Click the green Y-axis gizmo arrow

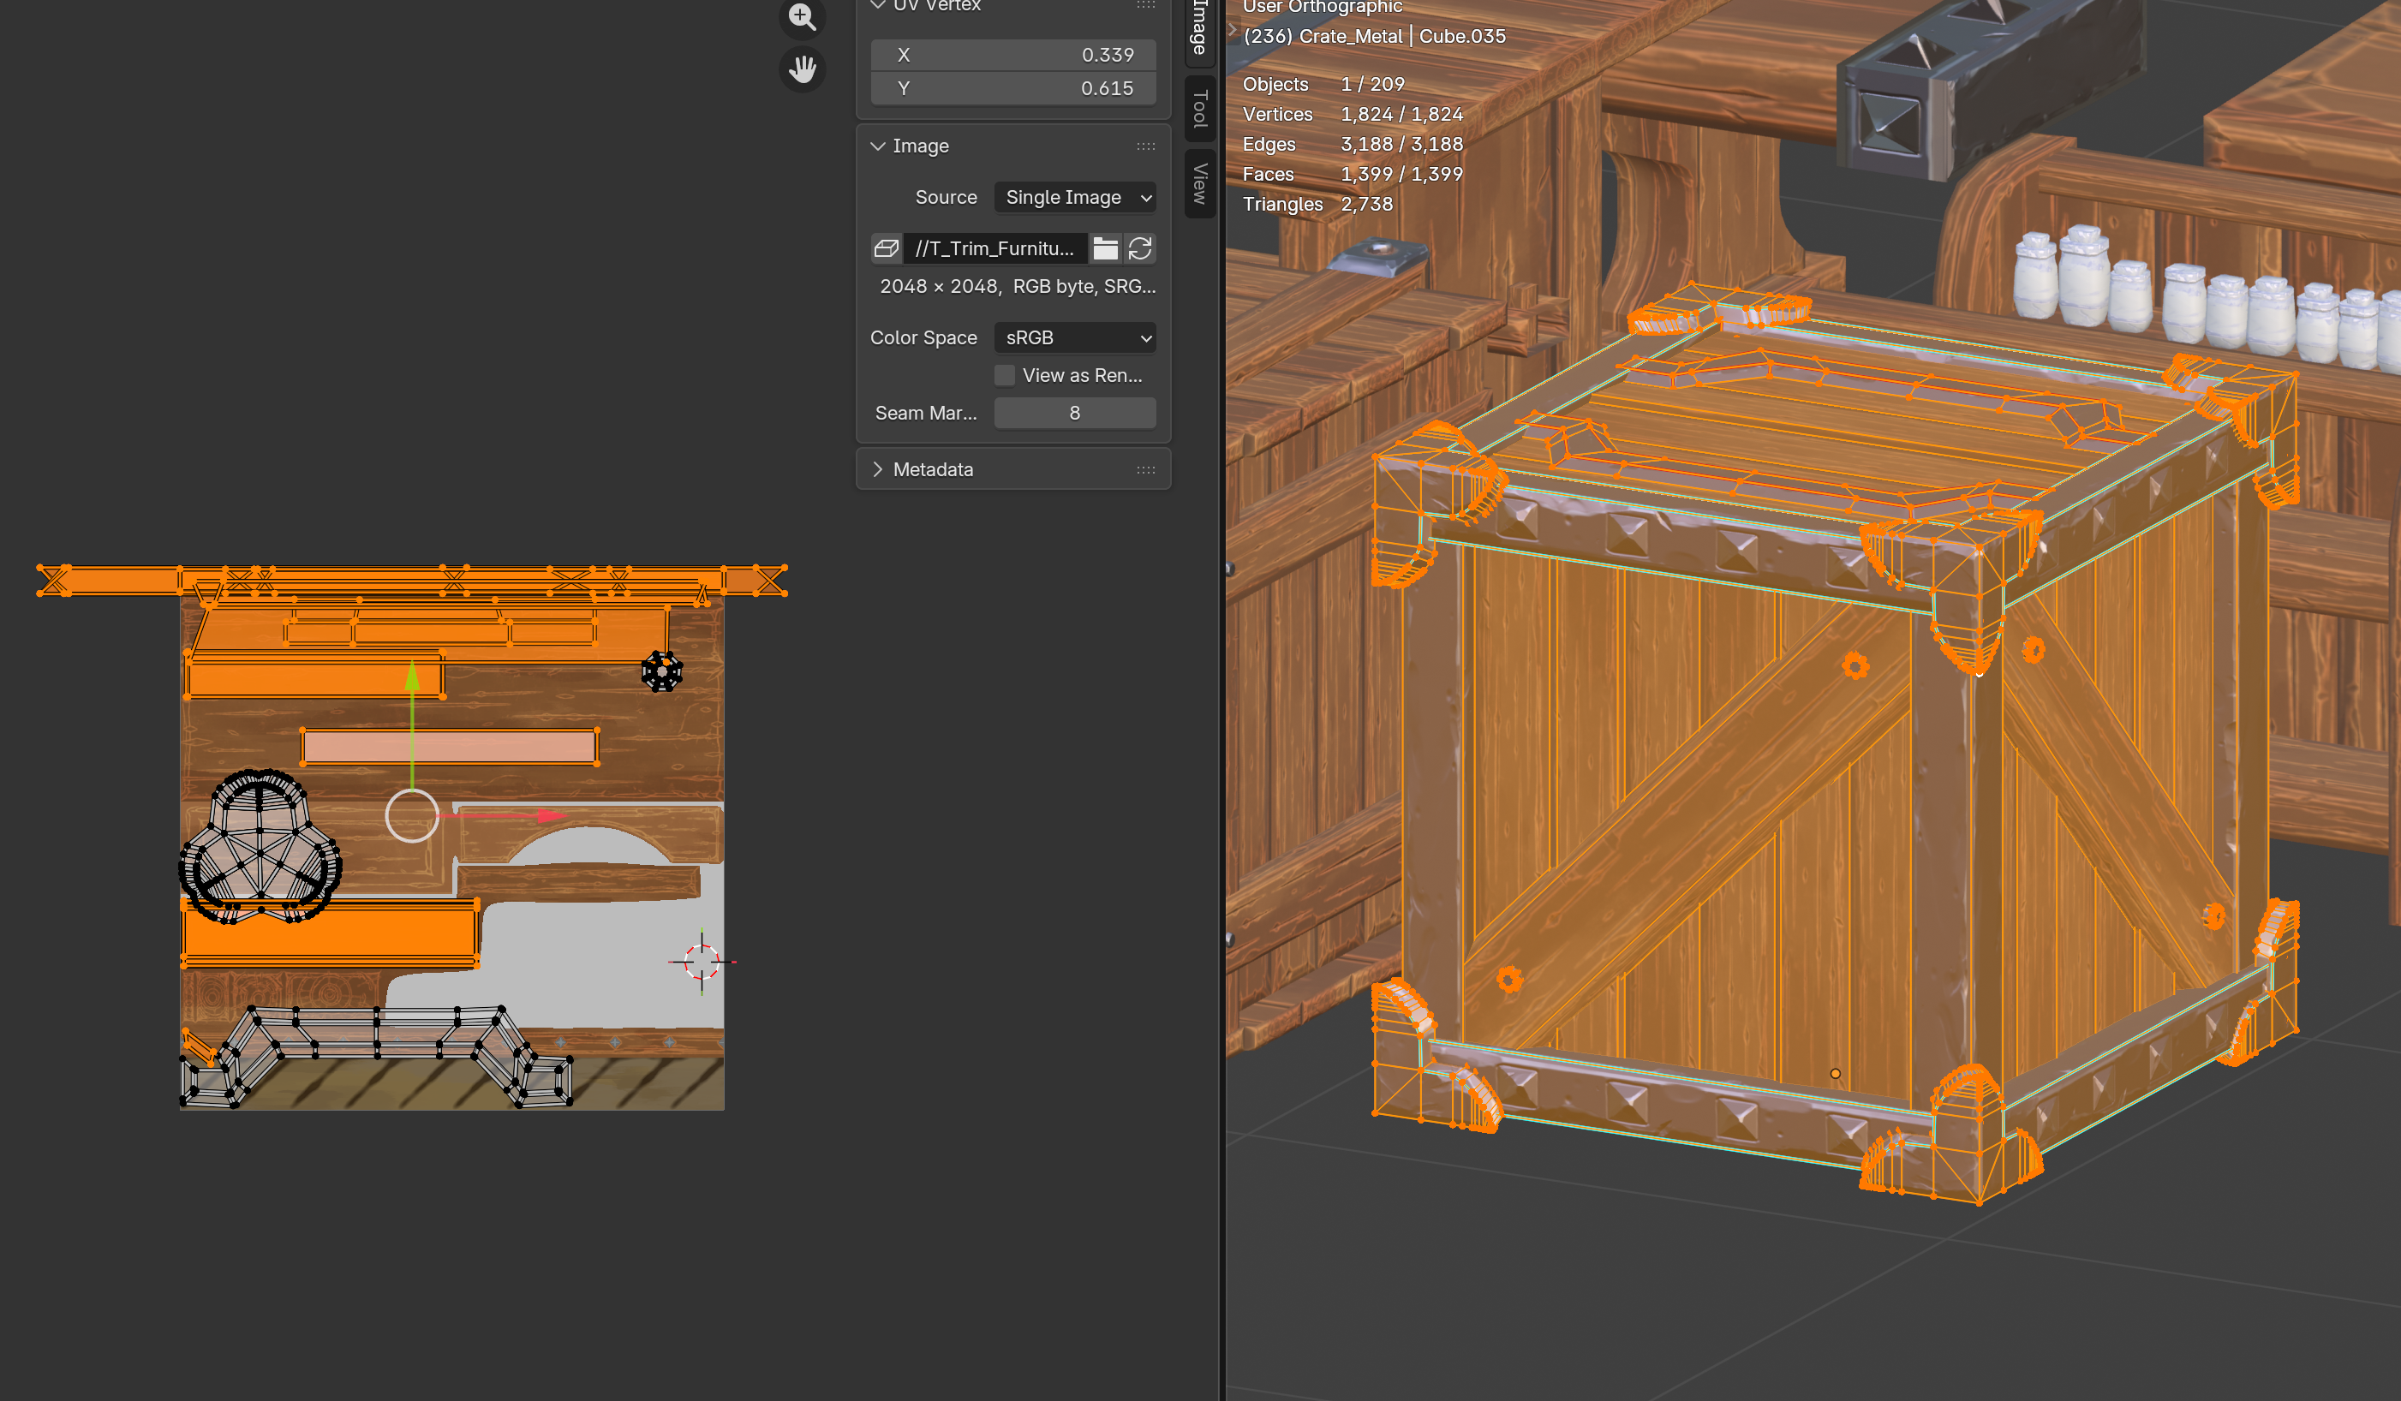point(412,677)
